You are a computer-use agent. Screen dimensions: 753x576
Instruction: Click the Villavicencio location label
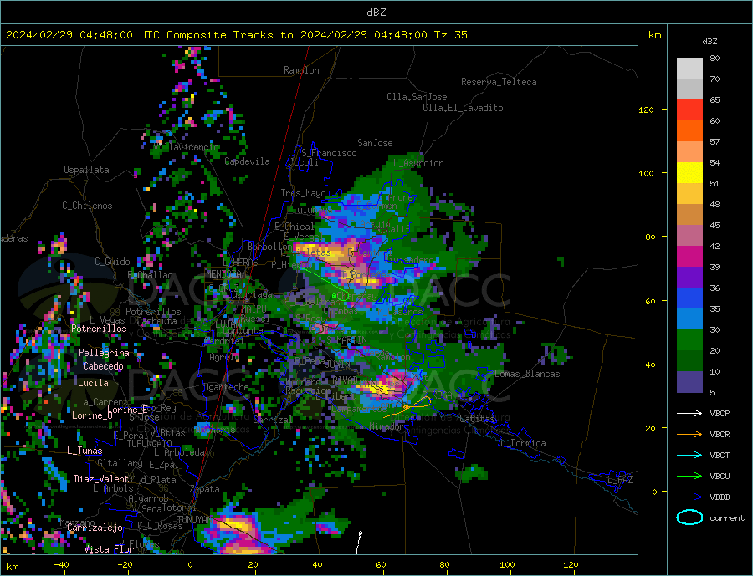[x=187, y=147]
